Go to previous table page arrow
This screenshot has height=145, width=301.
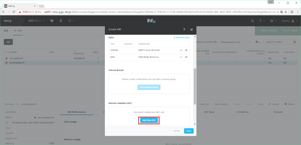(245, 42)
